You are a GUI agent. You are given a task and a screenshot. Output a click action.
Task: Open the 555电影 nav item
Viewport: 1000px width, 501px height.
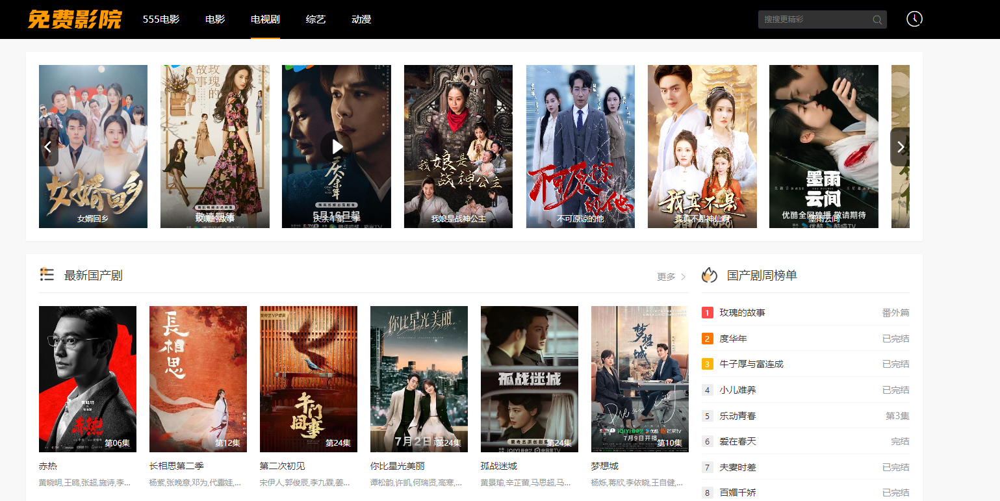[161, 19]
